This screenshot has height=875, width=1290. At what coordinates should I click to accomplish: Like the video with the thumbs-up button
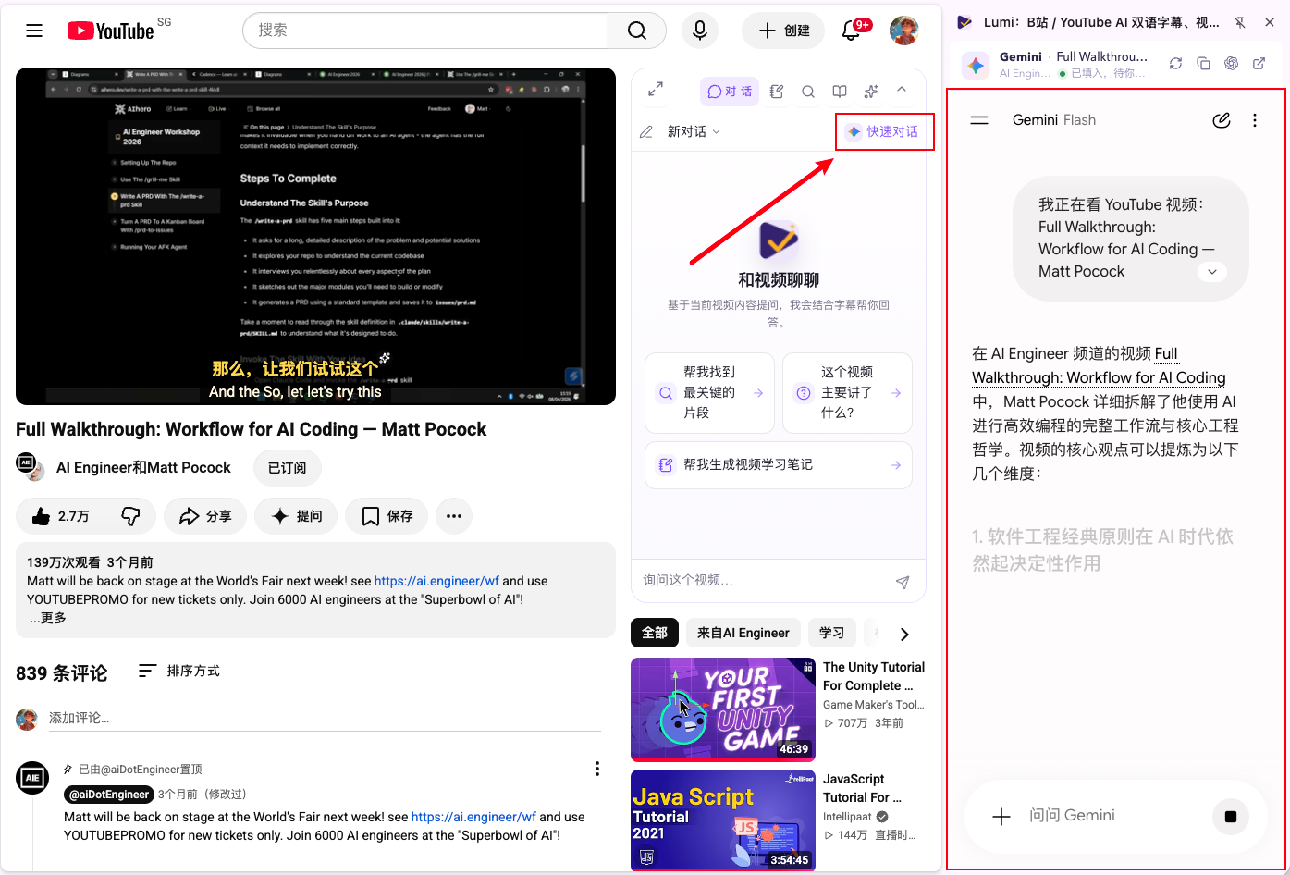pos(61,516)
